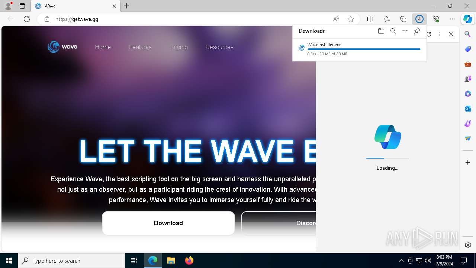Search downloads in Downloads panel
Image resolution: width=476 pixels, height=268 pixels.
point(393,31)
